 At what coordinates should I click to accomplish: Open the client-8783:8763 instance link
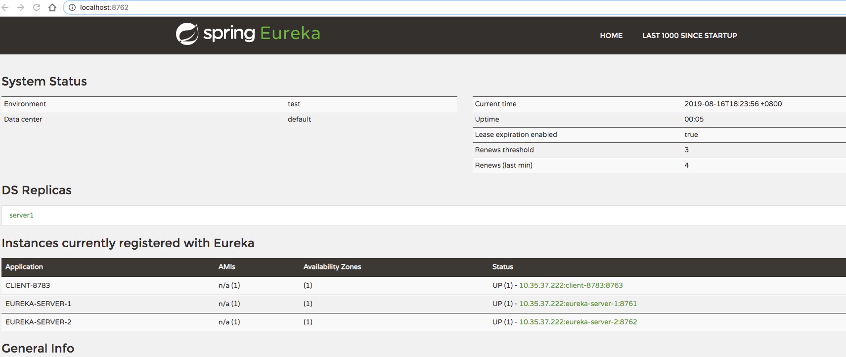coord(571,285)
